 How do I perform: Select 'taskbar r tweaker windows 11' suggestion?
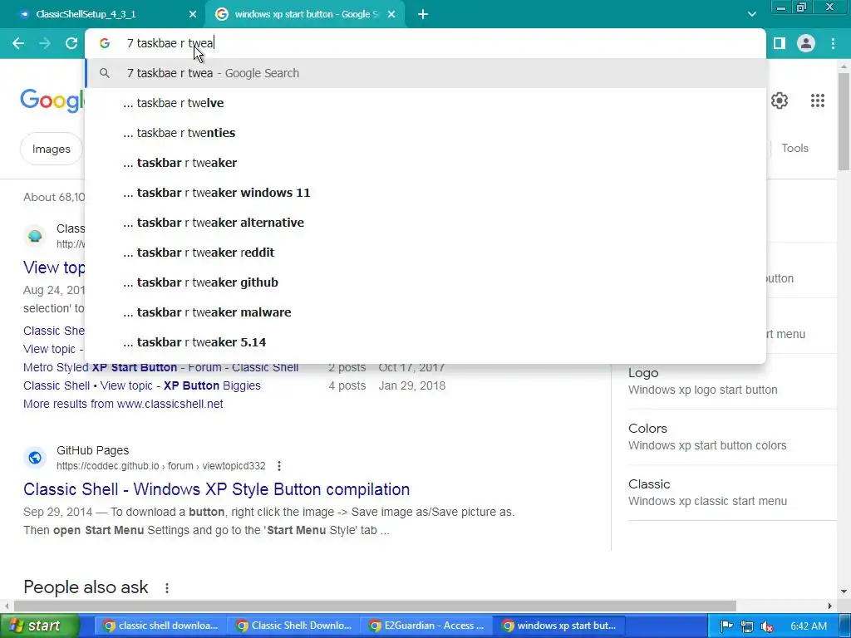[x=425, y=193]
